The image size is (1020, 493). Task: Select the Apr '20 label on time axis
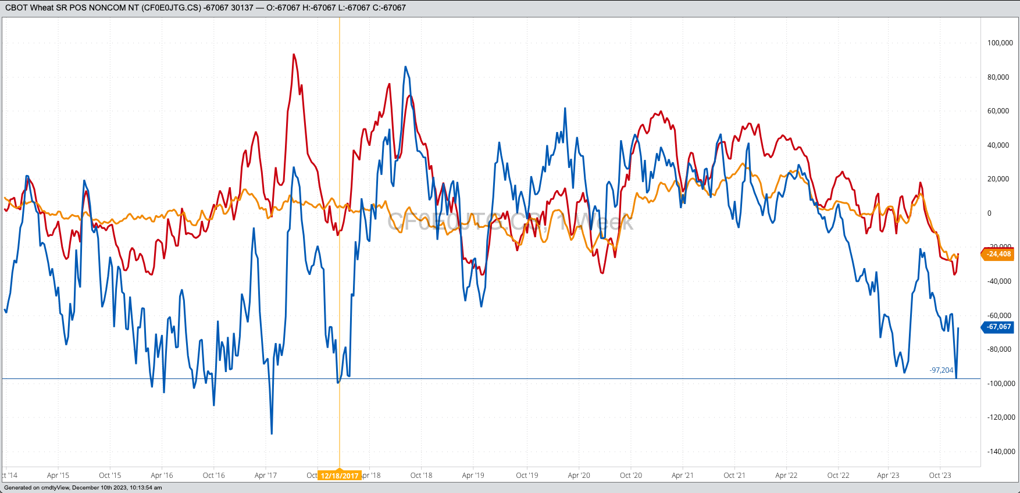(579, 476)
